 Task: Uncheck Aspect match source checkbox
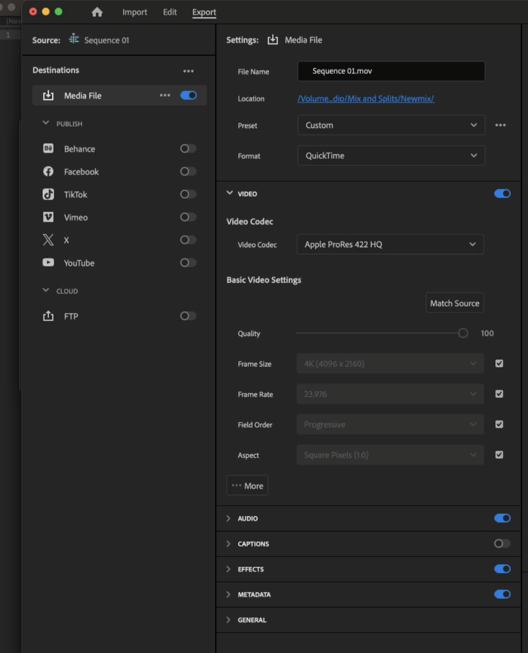[x=499, y=455]
